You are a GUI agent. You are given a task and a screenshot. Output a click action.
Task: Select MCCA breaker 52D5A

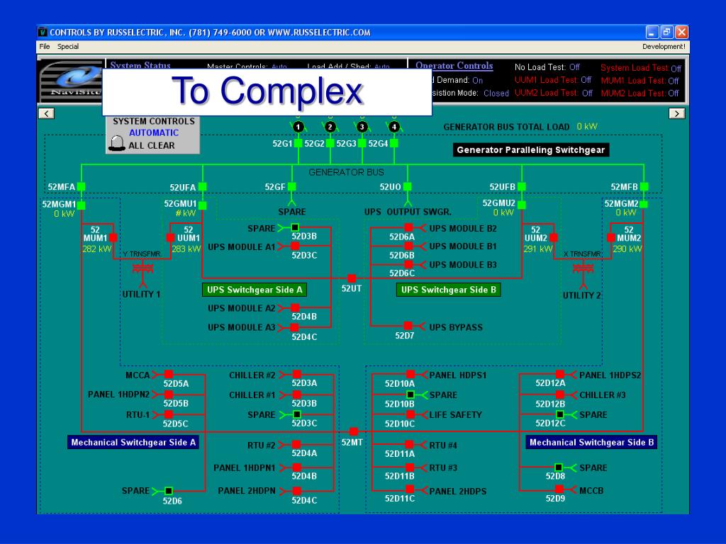(169, 374)
